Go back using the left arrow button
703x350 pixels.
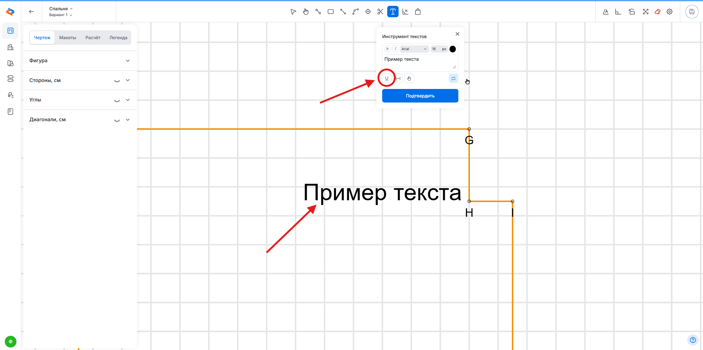point(32,12)
